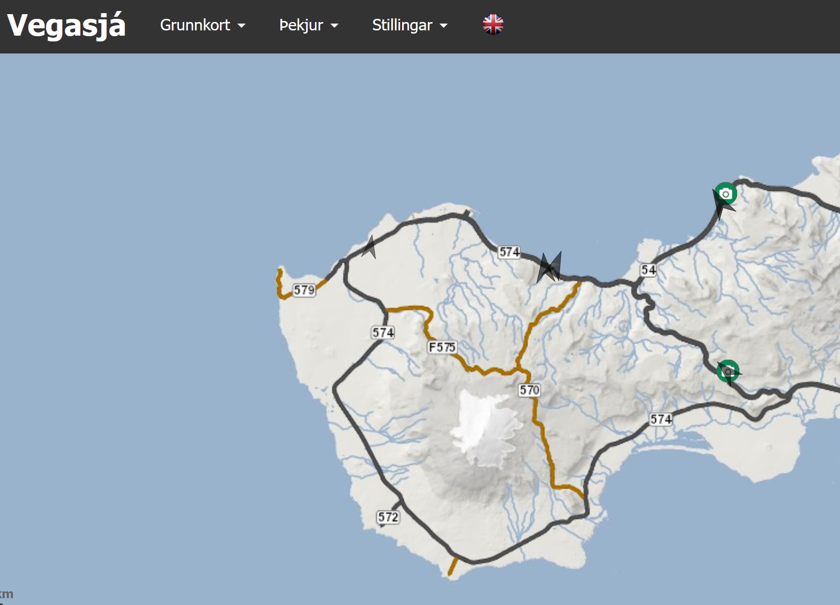
Task: Click the road 570 number label
Action: pos(529,390)
